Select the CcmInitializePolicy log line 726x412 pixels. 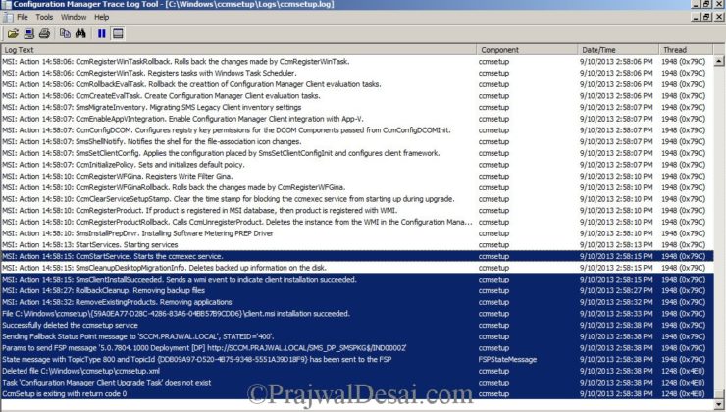(356, 165)
